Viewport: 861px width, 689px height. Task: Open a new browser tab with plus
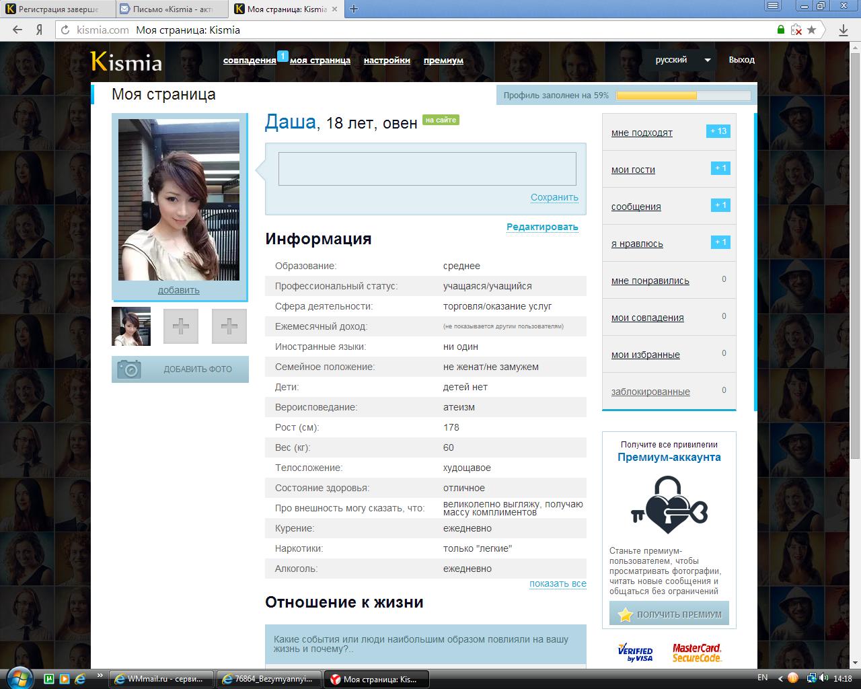[354, 9]
